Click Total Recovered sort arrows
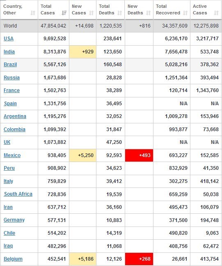Viewport: 222px width, 266px height. (185, 13)
